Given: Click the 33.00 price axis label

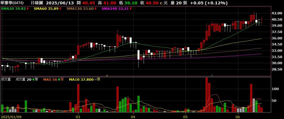Looking at the screenshot, I should click(277, 51).
